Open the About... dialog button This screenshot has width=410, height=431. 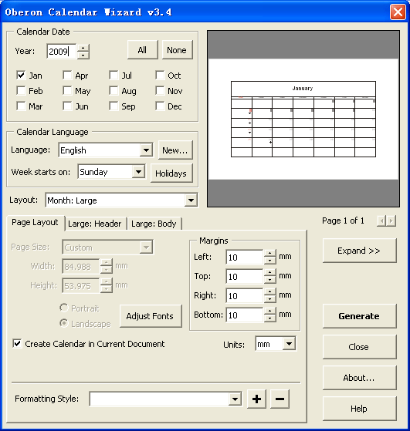(359, 378)
